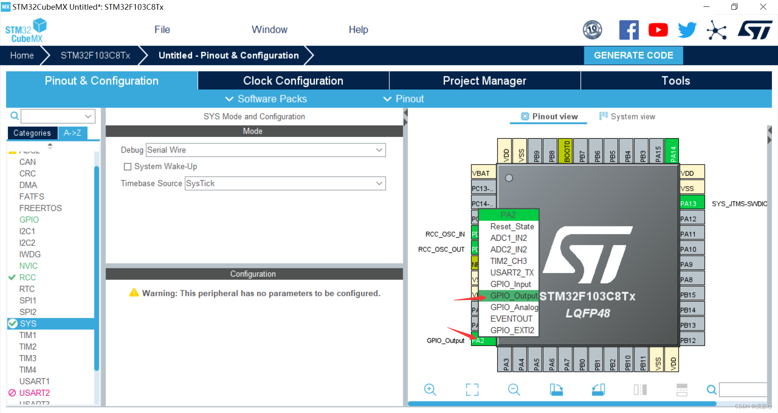Open the Debug dropdown

click(x=265, y=150)
